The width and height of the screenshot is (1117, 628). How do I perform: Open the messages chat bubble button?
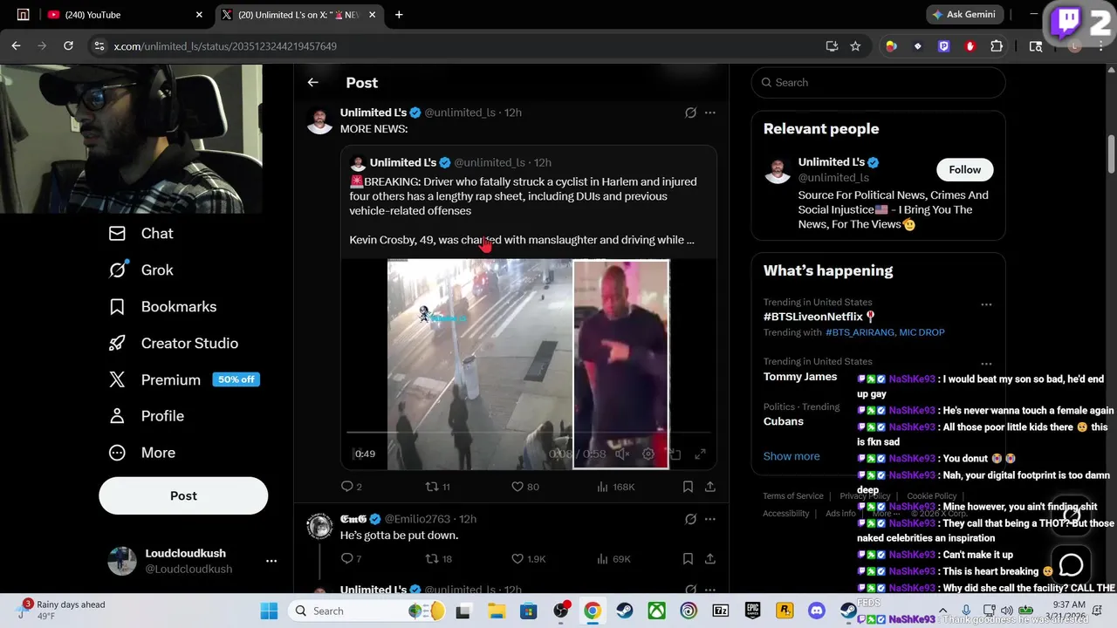1071,564
